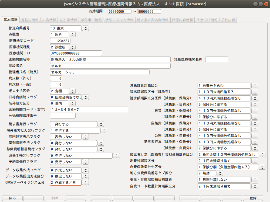The height and width of the screenshot is (202, 270).
Task: Expand the 都道府県番号 dropdown arrow
Action: pos(86,28)
